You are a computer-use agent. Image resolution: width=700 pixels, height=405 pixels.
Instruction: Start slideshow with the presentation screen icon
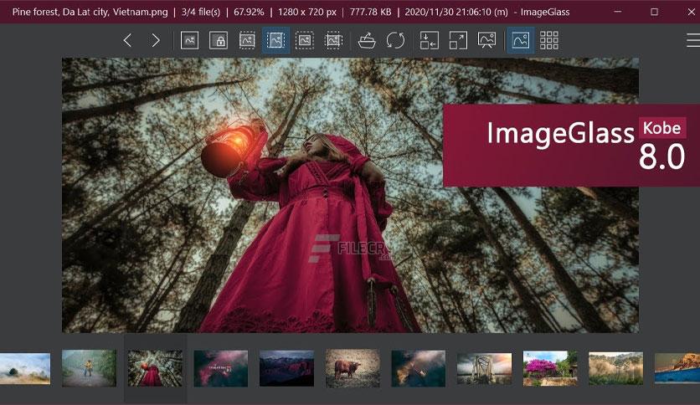[x=486, y=41]
